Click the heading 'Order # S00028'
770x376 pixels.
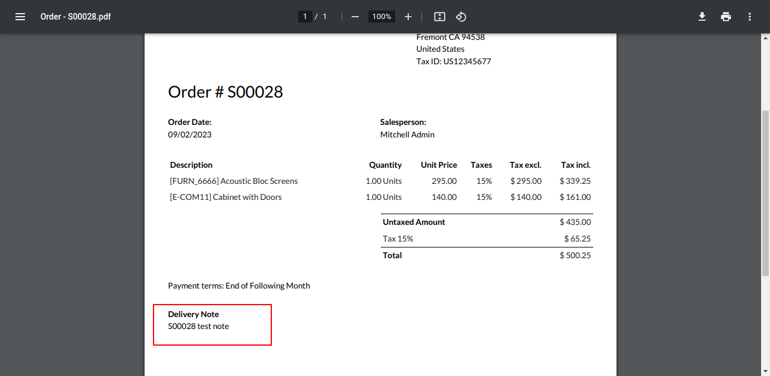pyautogui.click(x=226, y=92)
